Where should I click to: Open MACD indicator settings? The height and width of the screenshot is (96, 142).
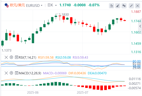[x=11, y=73]
